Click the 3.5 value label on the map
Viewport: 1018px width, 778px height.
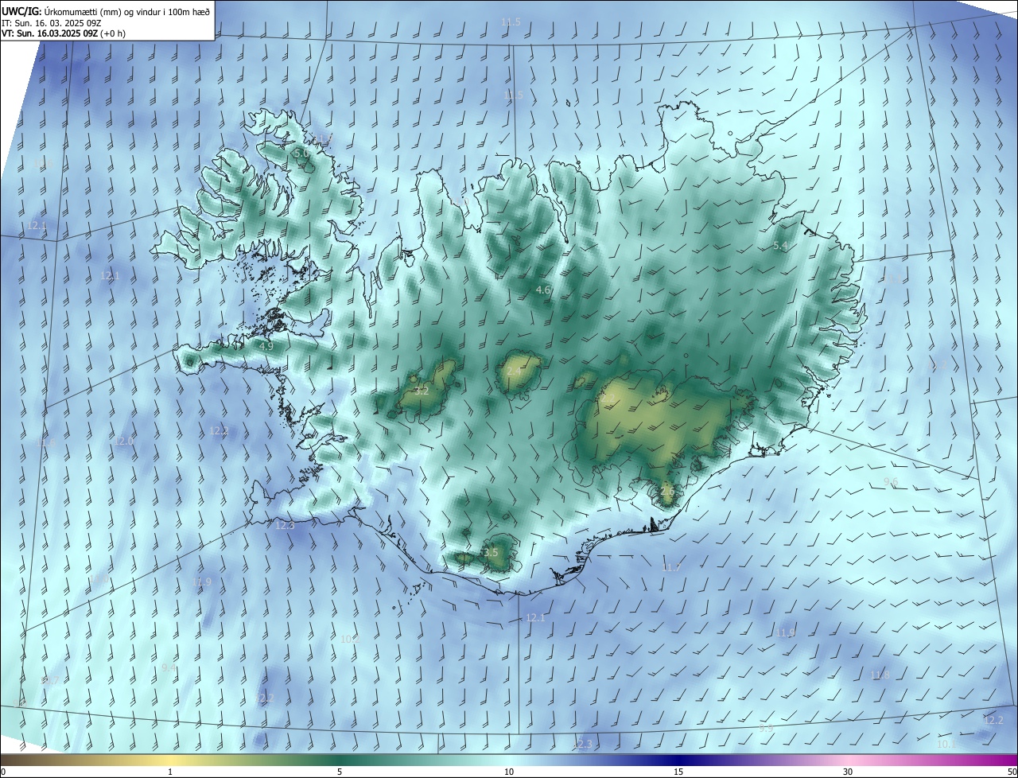coord(491,552)
